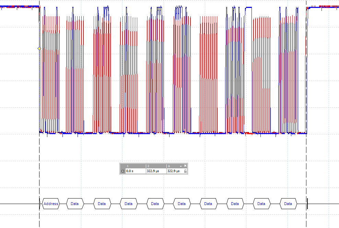
Task: Click the Δ delta column header
Action: [x=168, y=166]
